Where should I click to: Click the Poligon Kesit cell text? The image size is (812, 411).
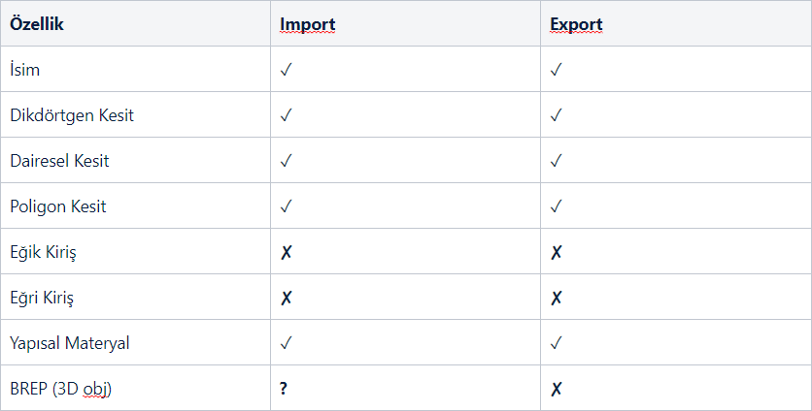pyautogui.click(x=58, y=206)
